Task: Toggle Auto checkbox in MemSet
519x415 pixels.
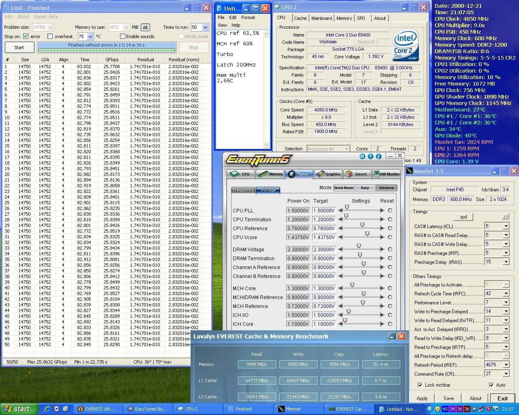Action: tap(491, 385)
